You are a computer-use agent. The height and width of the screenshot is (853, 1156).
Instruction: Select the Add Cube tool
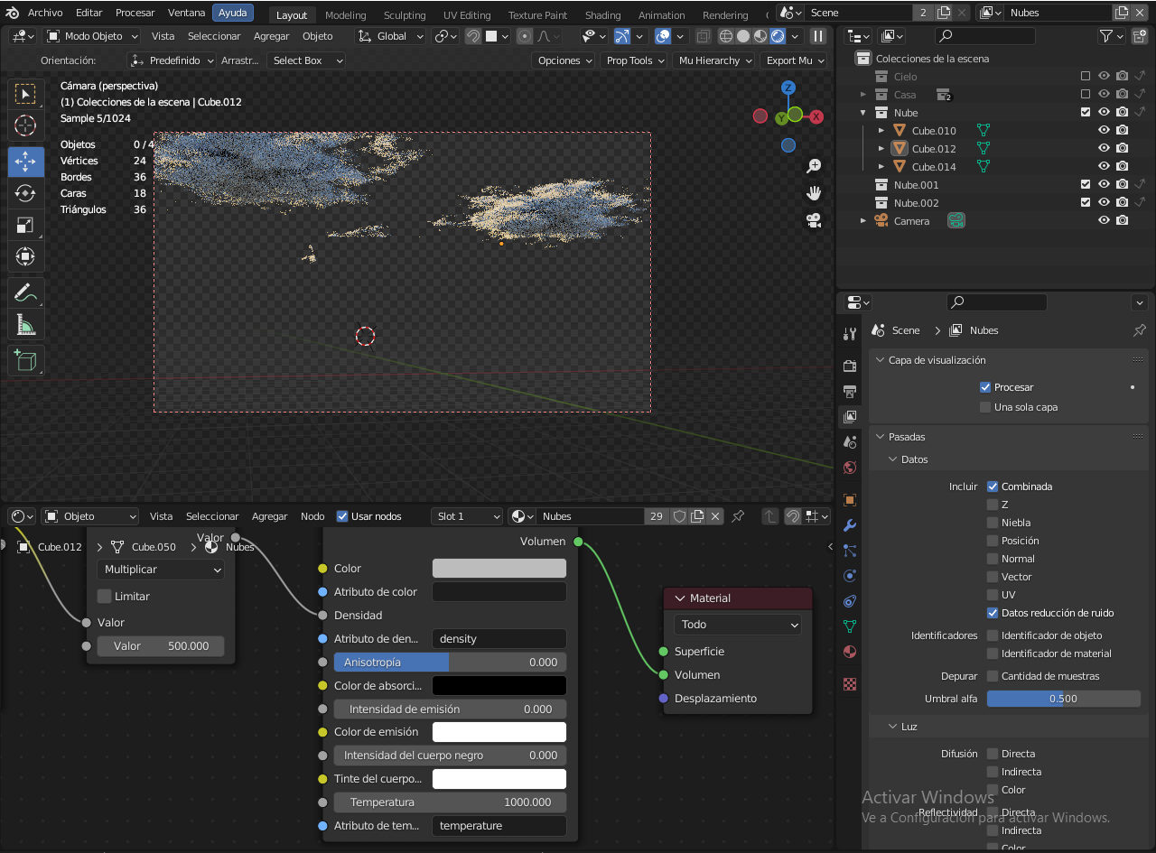(26, 360)
